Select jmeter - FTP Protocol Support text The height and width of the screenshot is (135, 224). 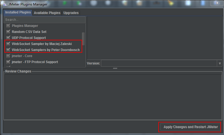[35, 62]
